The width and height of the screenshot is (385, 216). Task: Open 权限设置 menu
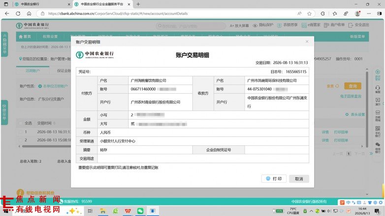[50, 36]
